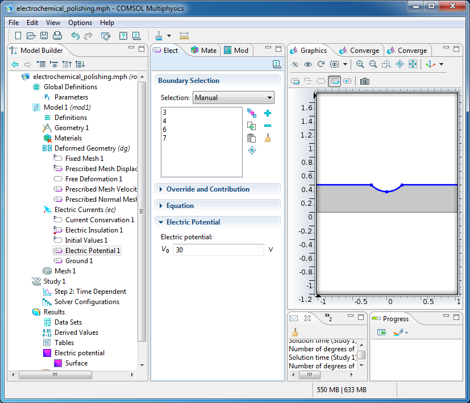The image size is (470, 403).
Task: Open the build dropdown arrow in main toolbar
Action: pyautogui.click(x=169, y=36)
